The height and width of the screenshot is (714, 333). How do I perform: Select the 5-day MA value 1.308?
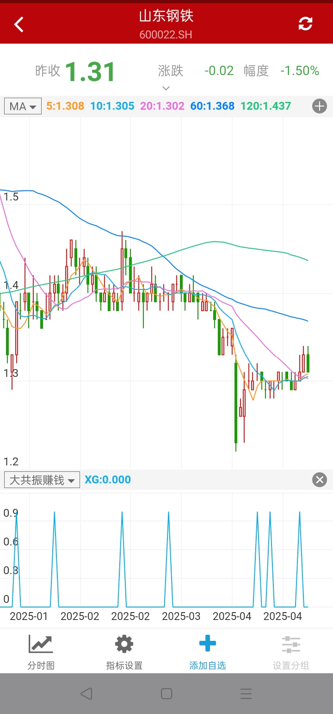[65, 106]
